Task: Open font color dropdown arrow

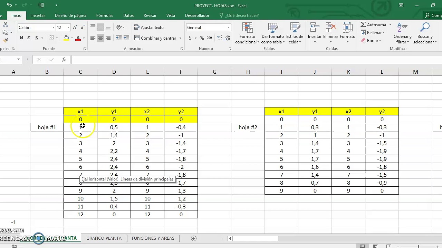Action: coord(84,38)
